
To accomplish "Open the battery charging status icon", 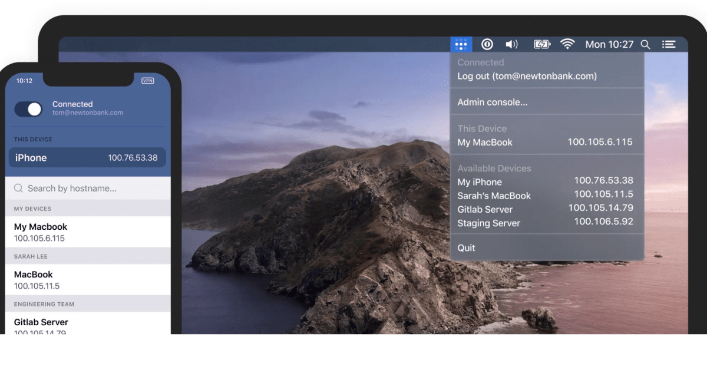I will (541, 44).
